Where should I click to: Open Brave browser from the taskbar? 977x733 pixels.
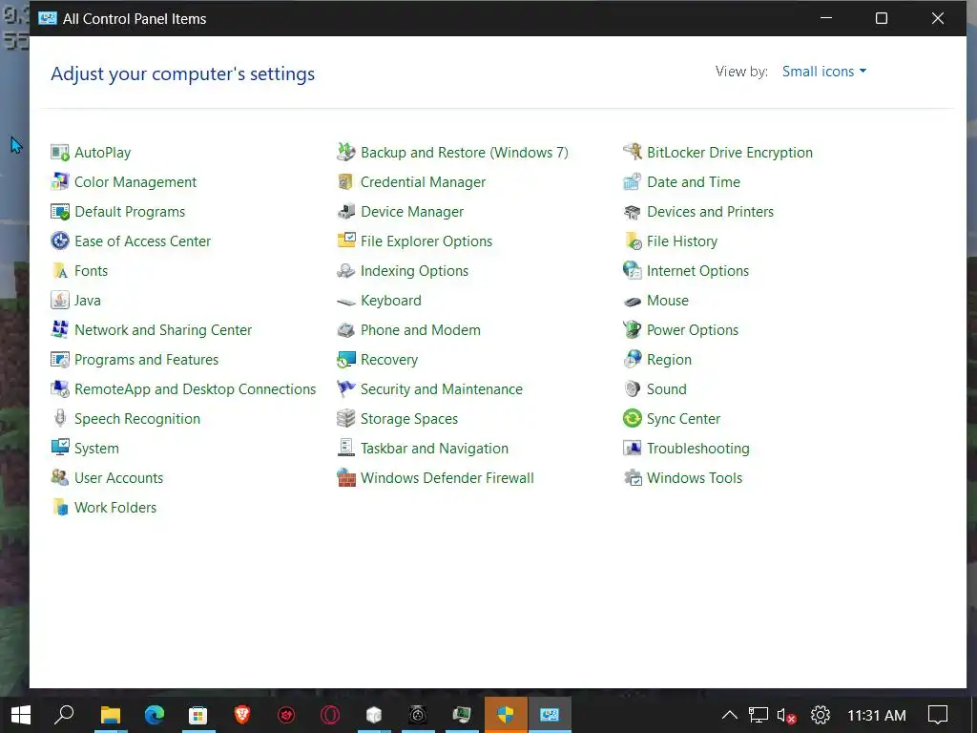click(241, 715)
